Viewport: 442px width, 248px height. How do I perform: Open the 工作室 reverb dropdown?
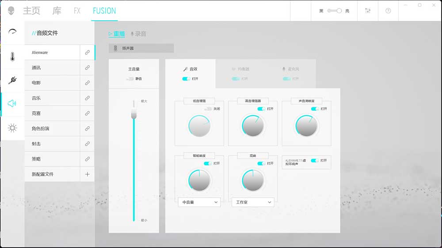253,202
